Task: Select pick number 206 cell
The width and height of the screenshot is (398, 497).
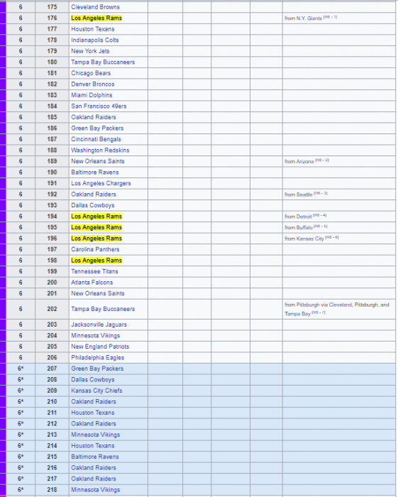Action: [x=52, y=358]
